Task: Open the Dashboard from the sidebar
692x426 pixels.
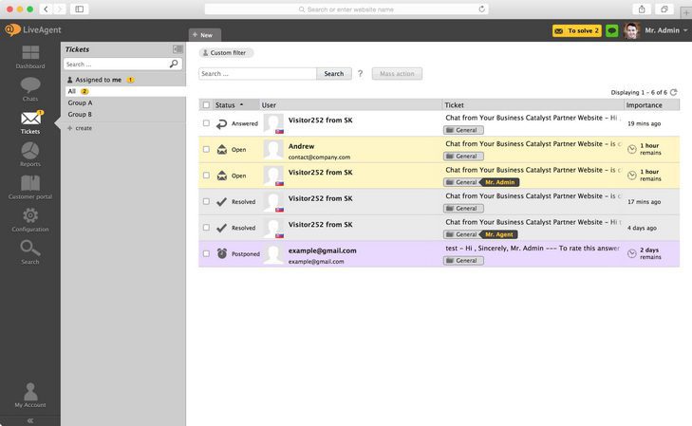Action: pos(30,56)
